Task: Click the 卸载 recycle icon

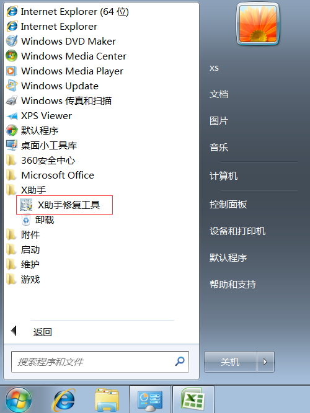Action: click(26, 220)
